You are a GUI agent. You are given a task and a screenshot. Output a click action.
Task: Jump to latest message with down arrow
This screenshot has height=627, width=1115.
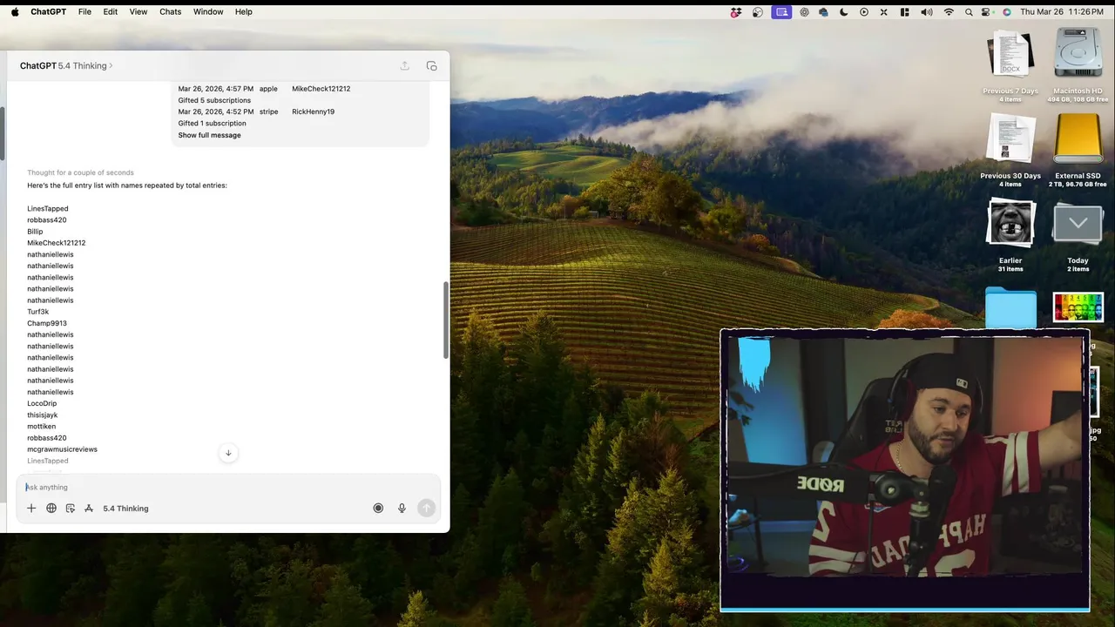point(228,453)
